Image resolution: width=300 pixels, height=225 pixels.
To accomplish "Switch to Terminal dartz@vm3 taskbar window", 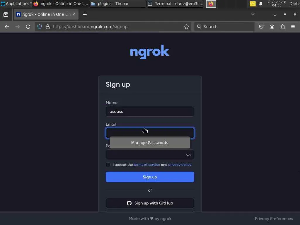I will (x=176, y=4).
